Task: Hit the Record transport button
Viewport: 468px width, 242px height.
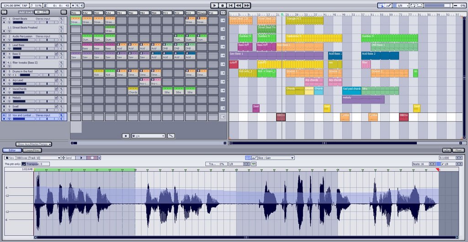Action: point(223,5)
